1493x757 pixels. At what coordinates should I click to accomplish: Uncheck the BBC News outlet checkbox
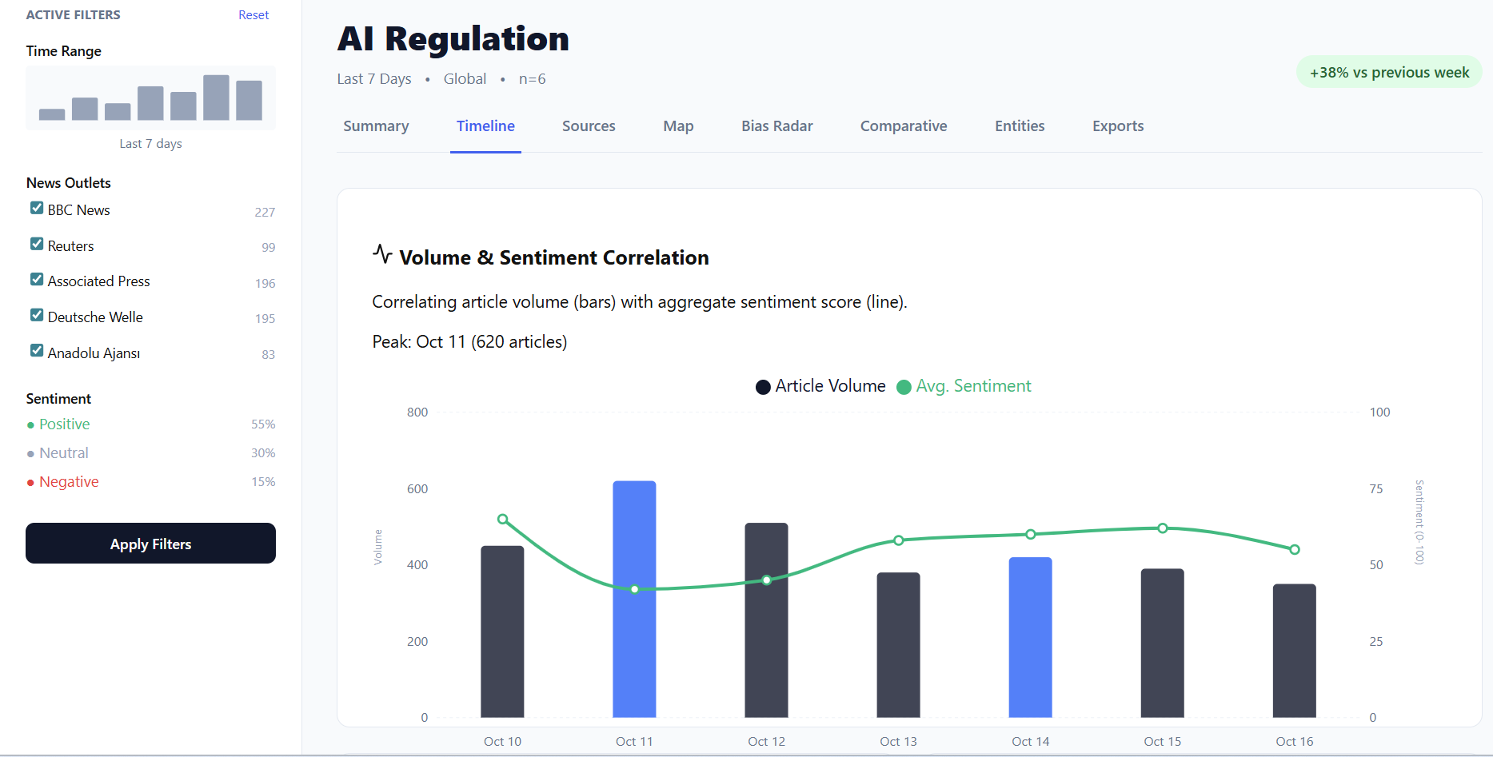click(37, 209)
